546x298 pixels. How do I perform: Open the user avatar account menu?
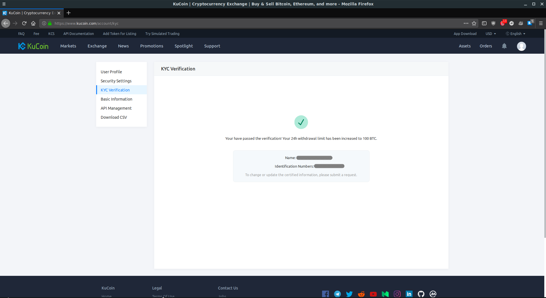522,46
